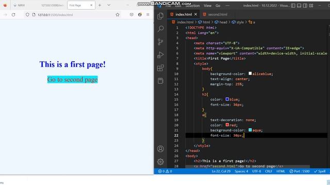Reload the page in the browser
The height and width of the screenshot is (185, 330).
(13, 15)
